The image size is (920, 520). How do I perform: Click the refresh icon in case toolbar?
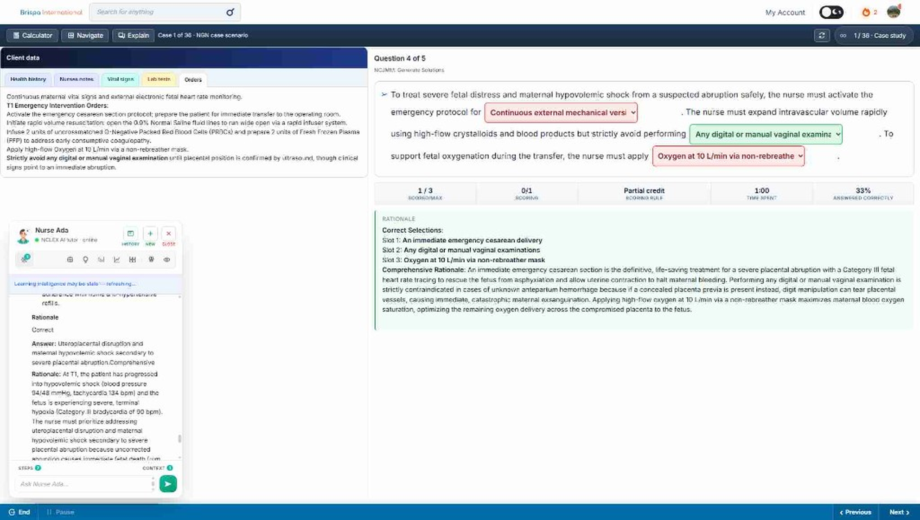pos(822,35)
